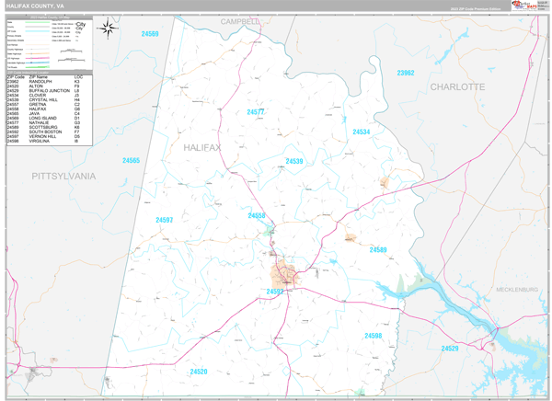Click the MarketMaps logo in header
The height and width of the screenshot is (401, 552).
pos(524,6)
